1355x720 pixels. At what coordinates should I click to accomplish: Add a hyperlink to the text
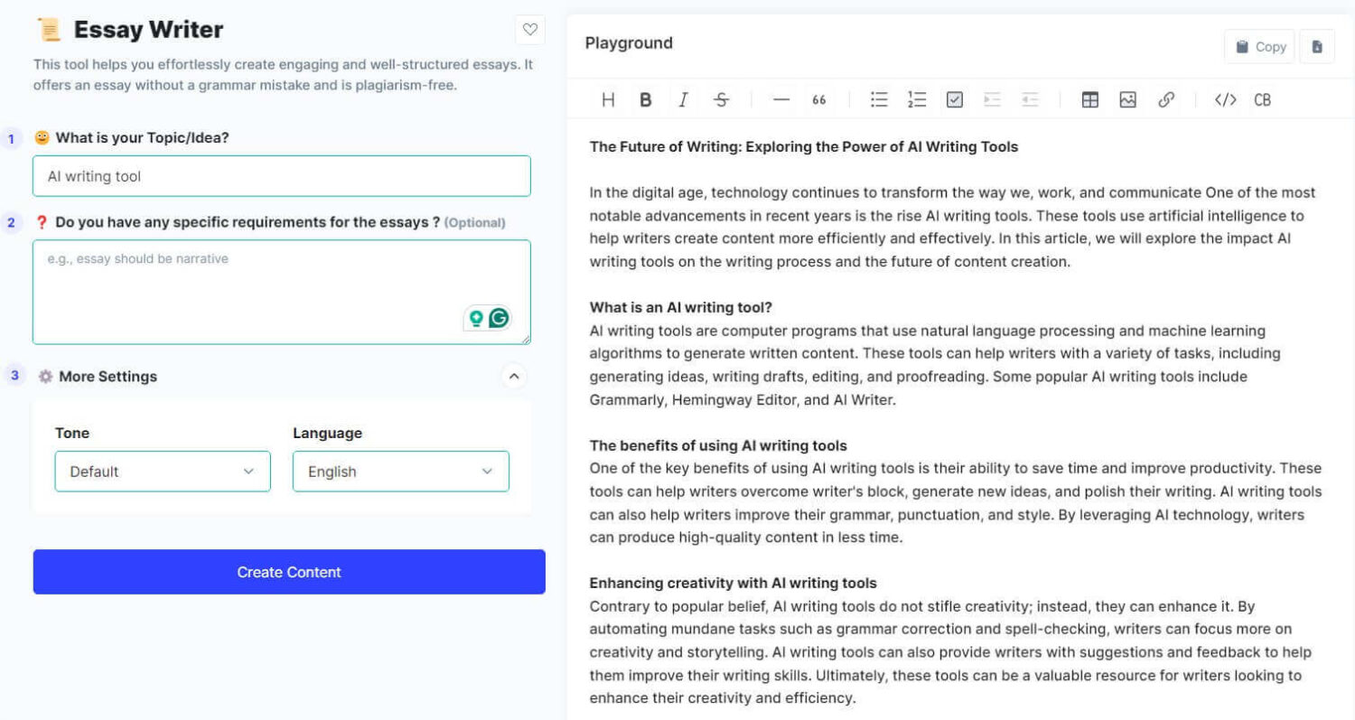[x=1166, y=100]
